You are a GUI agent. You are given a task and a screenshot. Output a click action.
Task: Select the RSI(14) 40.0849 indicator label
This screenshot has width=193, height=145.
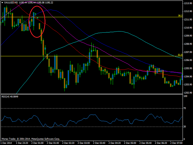(x=10, y=96)
